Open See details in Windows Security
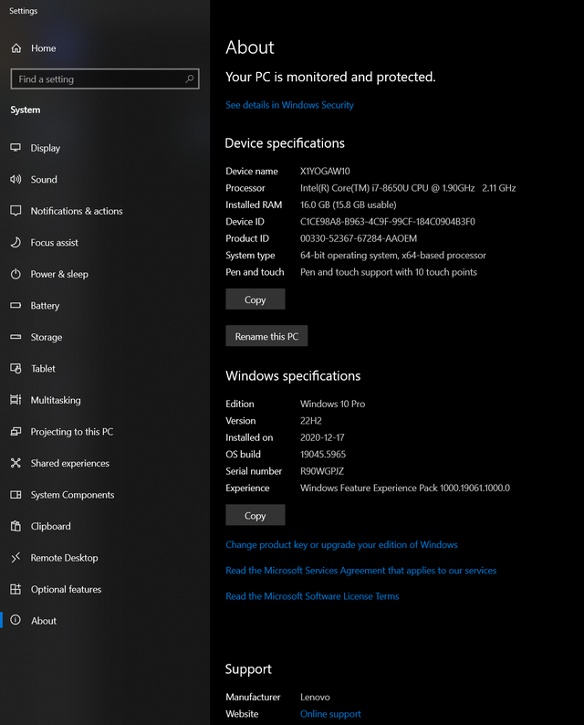The image size is (584, 725). [x=289, y=105]
